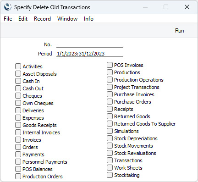Open the Window menu

tap(67, 19)
